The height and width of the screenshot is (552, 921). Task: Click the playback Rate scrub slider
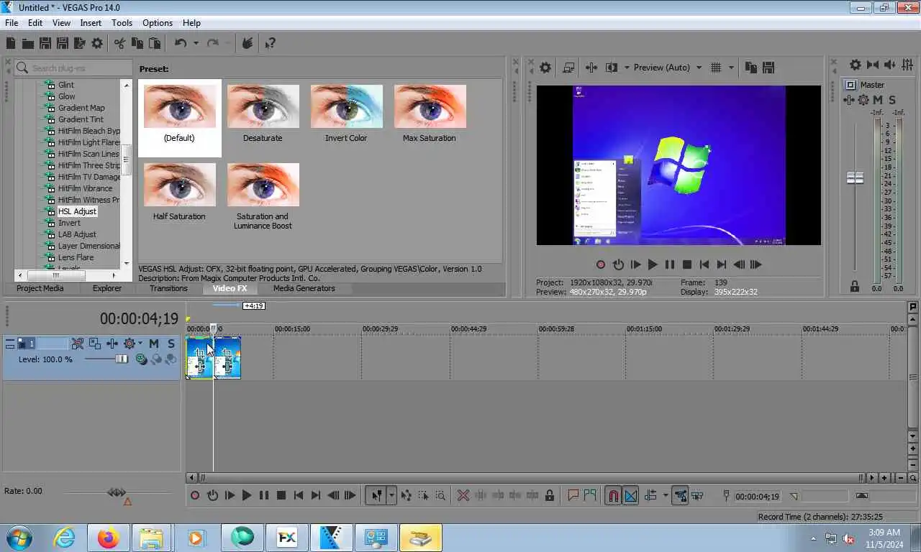click(x=117, y=492)
